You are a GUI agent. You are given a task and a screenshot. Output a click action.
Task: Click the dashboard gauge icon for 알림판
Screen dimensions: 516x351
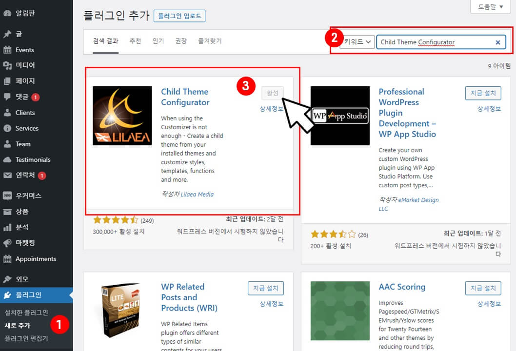(x=7, y=13)
